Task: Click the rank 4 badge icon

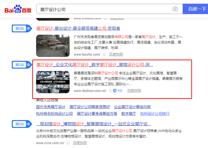Action: [22, 28]
